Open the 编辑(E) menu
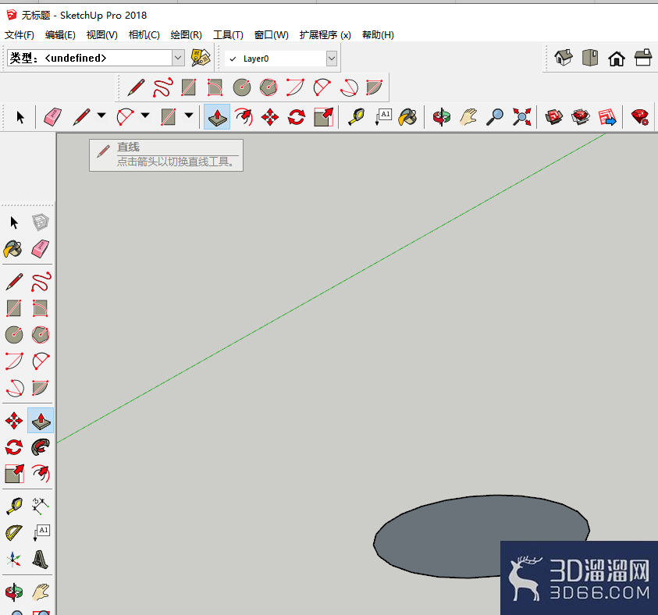 tap(60, 35)
